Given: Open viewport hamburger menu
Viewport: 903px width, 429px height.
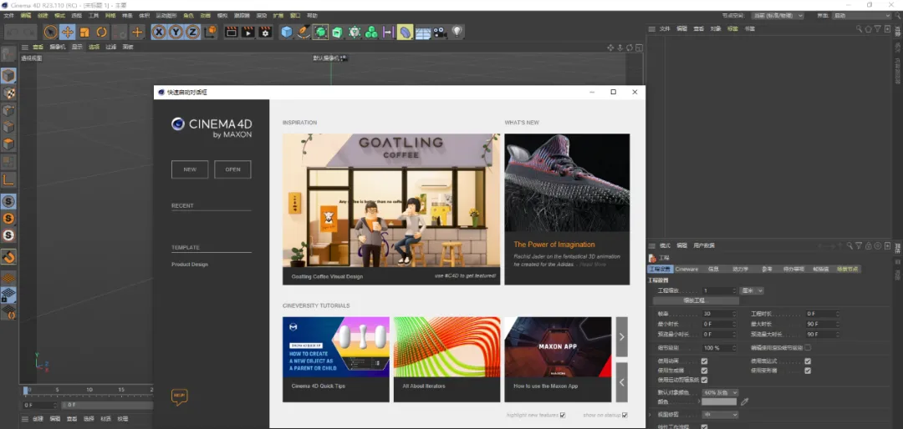Looking at the screenshot, I should (25, 47).
